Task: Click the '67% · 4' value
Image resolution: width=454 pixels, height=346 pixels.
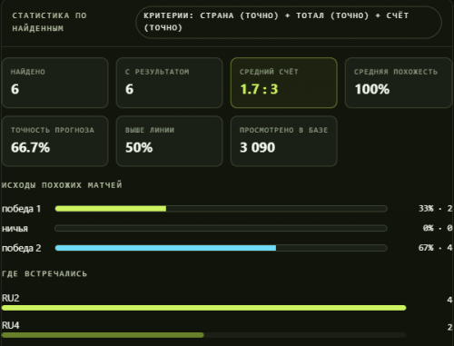Action: point(435,248)
